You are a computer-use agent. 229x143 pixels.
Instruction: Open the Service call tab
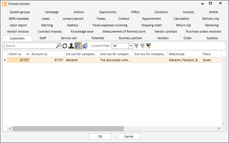pyautogui.click(x=68, y=38)
